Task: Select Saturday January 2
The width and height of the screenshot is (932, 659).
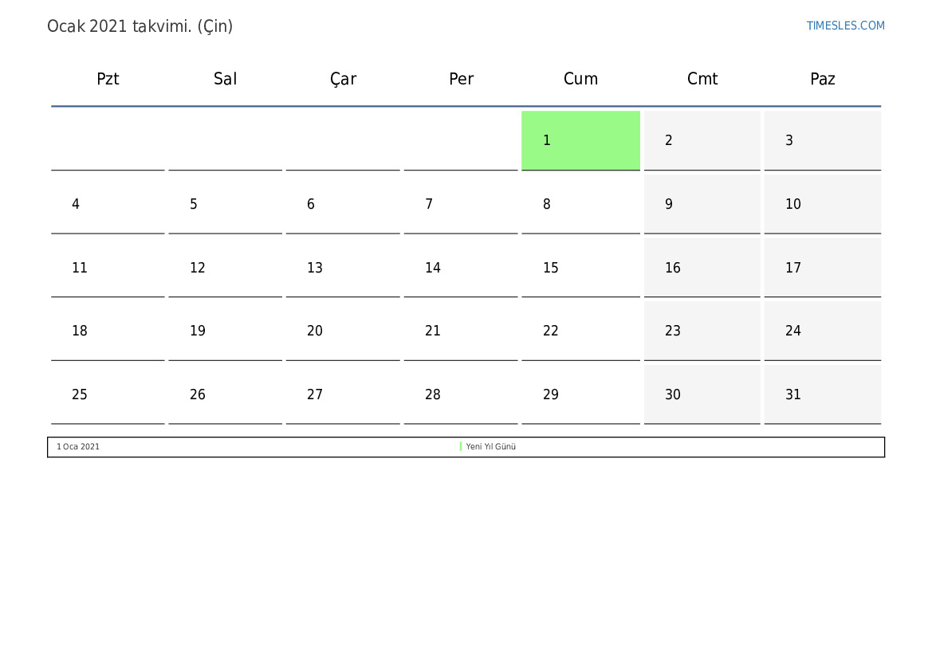Action: click(x=702, y=140)
